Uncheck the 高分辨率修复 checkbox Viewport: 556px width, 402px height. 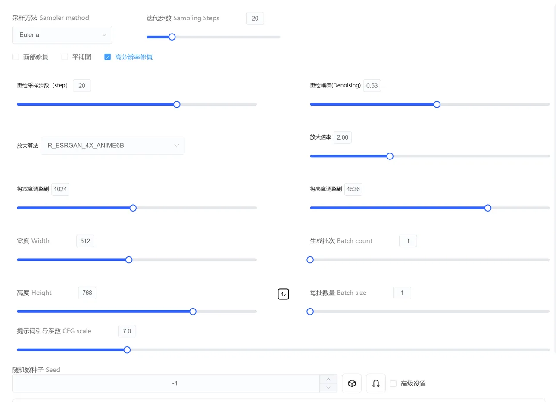[108, 57]
